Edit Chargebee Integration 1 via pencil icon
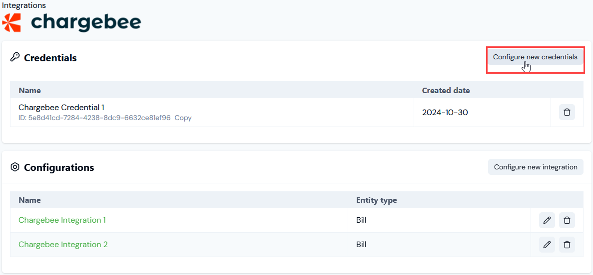This screenshot has width=593, height=275. (x=547, y=220)
